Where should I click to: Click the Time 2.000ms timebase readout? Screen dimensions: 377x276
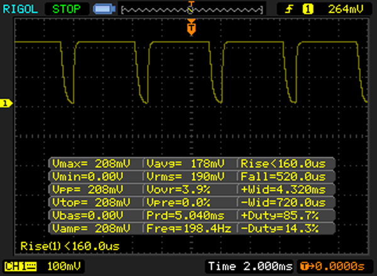250,266
